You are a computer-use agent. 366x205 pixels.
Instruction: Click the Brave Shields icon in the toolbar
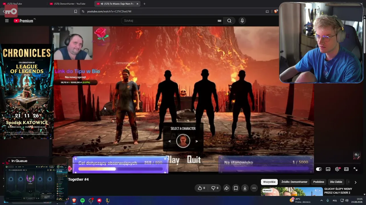276,11
